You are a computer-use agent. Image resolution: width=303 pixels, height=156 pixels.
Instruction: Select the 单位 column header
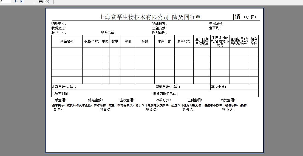tap(105, 41)
